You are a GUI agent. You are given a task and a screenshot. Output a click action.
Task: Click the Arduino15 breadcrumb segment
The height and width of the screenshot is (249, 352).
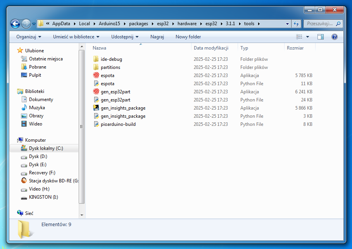click(109, 24)
